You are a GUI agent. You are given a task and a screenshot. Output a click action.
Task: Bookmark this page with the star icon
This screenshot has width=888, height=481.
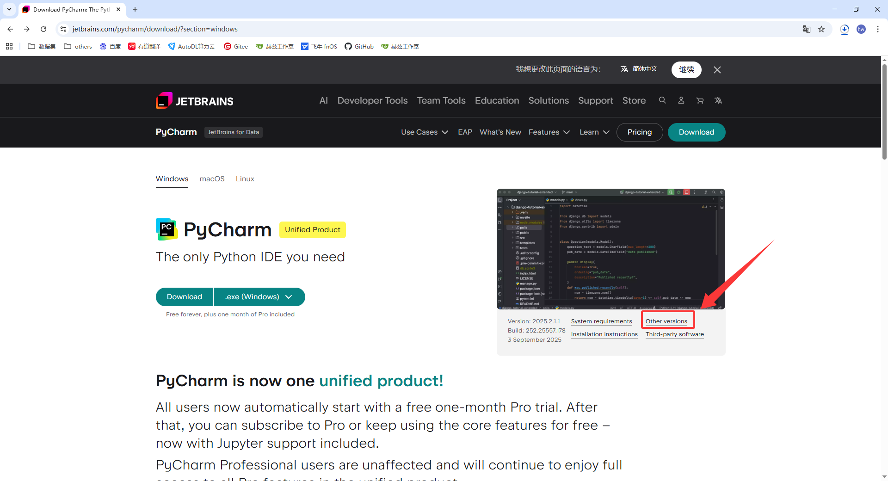click(x=821, y=29)
